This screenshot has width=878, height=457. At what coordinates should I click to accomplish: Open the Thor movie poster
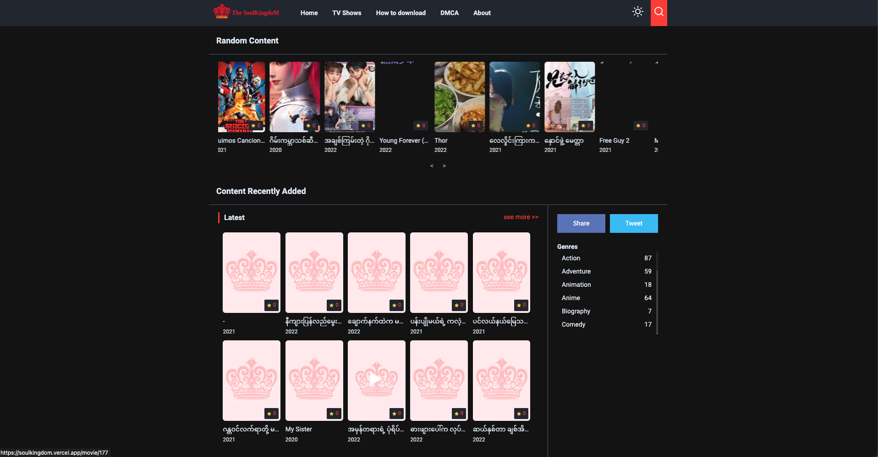tap(459, 97)
